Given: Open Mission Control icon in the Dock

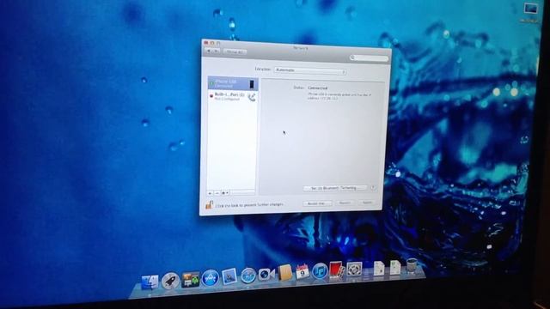Looking at the screenshot, I should (191, 280).
